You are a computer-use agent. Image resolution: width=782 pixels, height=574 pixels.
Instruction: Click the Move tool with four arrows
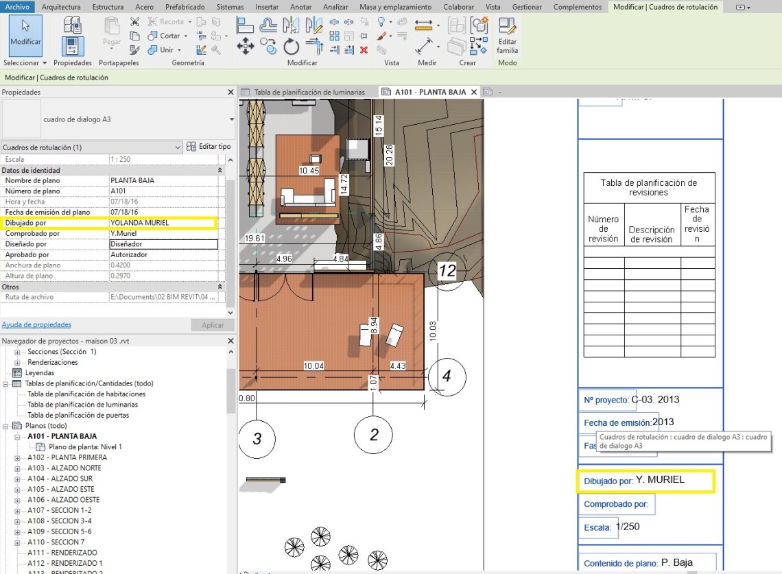[246, 46]
